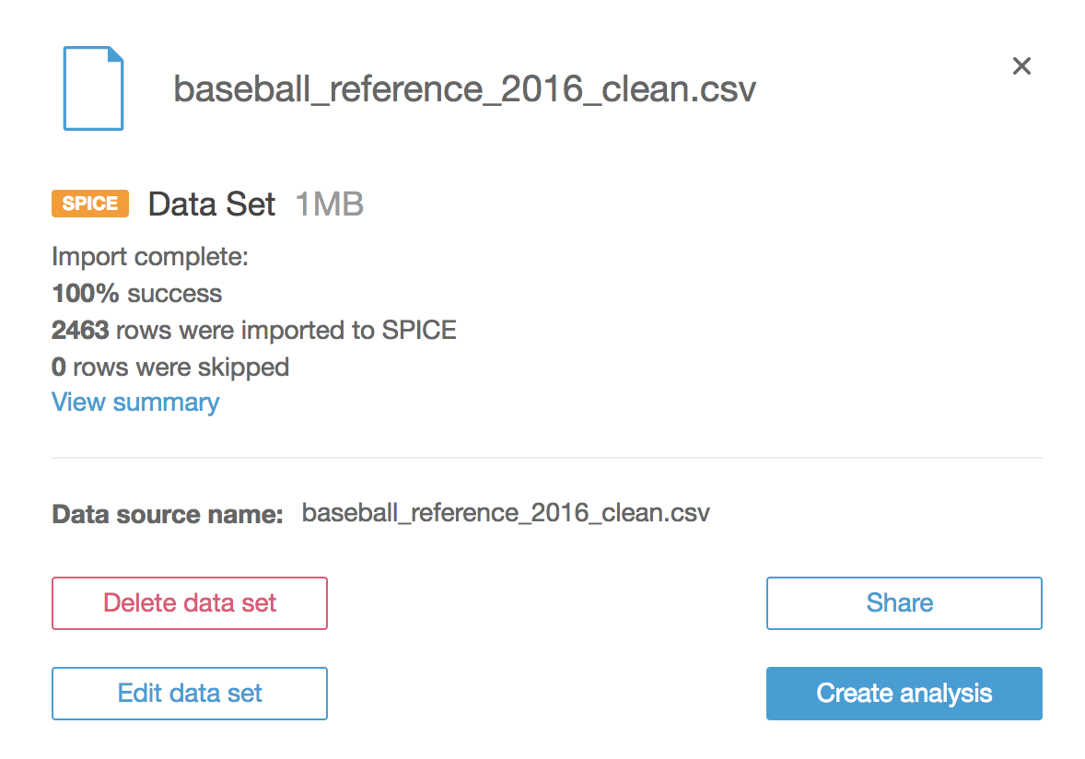Viewport: 1085px width, 759px height.
Task: Click the baseball_reference_2016_clean.csv dialog title
Action: pyautogui.click(x=464, y=89)
